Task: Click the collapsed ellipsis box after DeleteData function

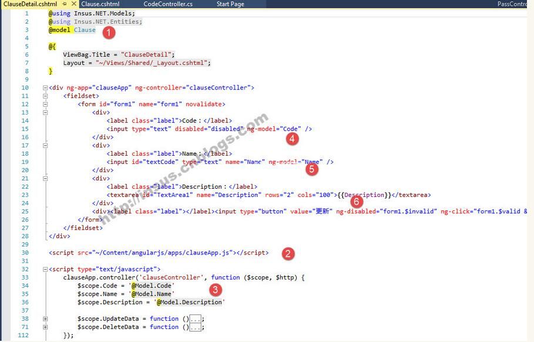Action: pyautogui.click(x=195, y=327)
